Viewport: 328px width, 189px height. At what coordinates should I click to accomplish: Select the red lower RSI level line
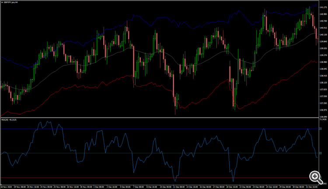(x=160, y=178)
